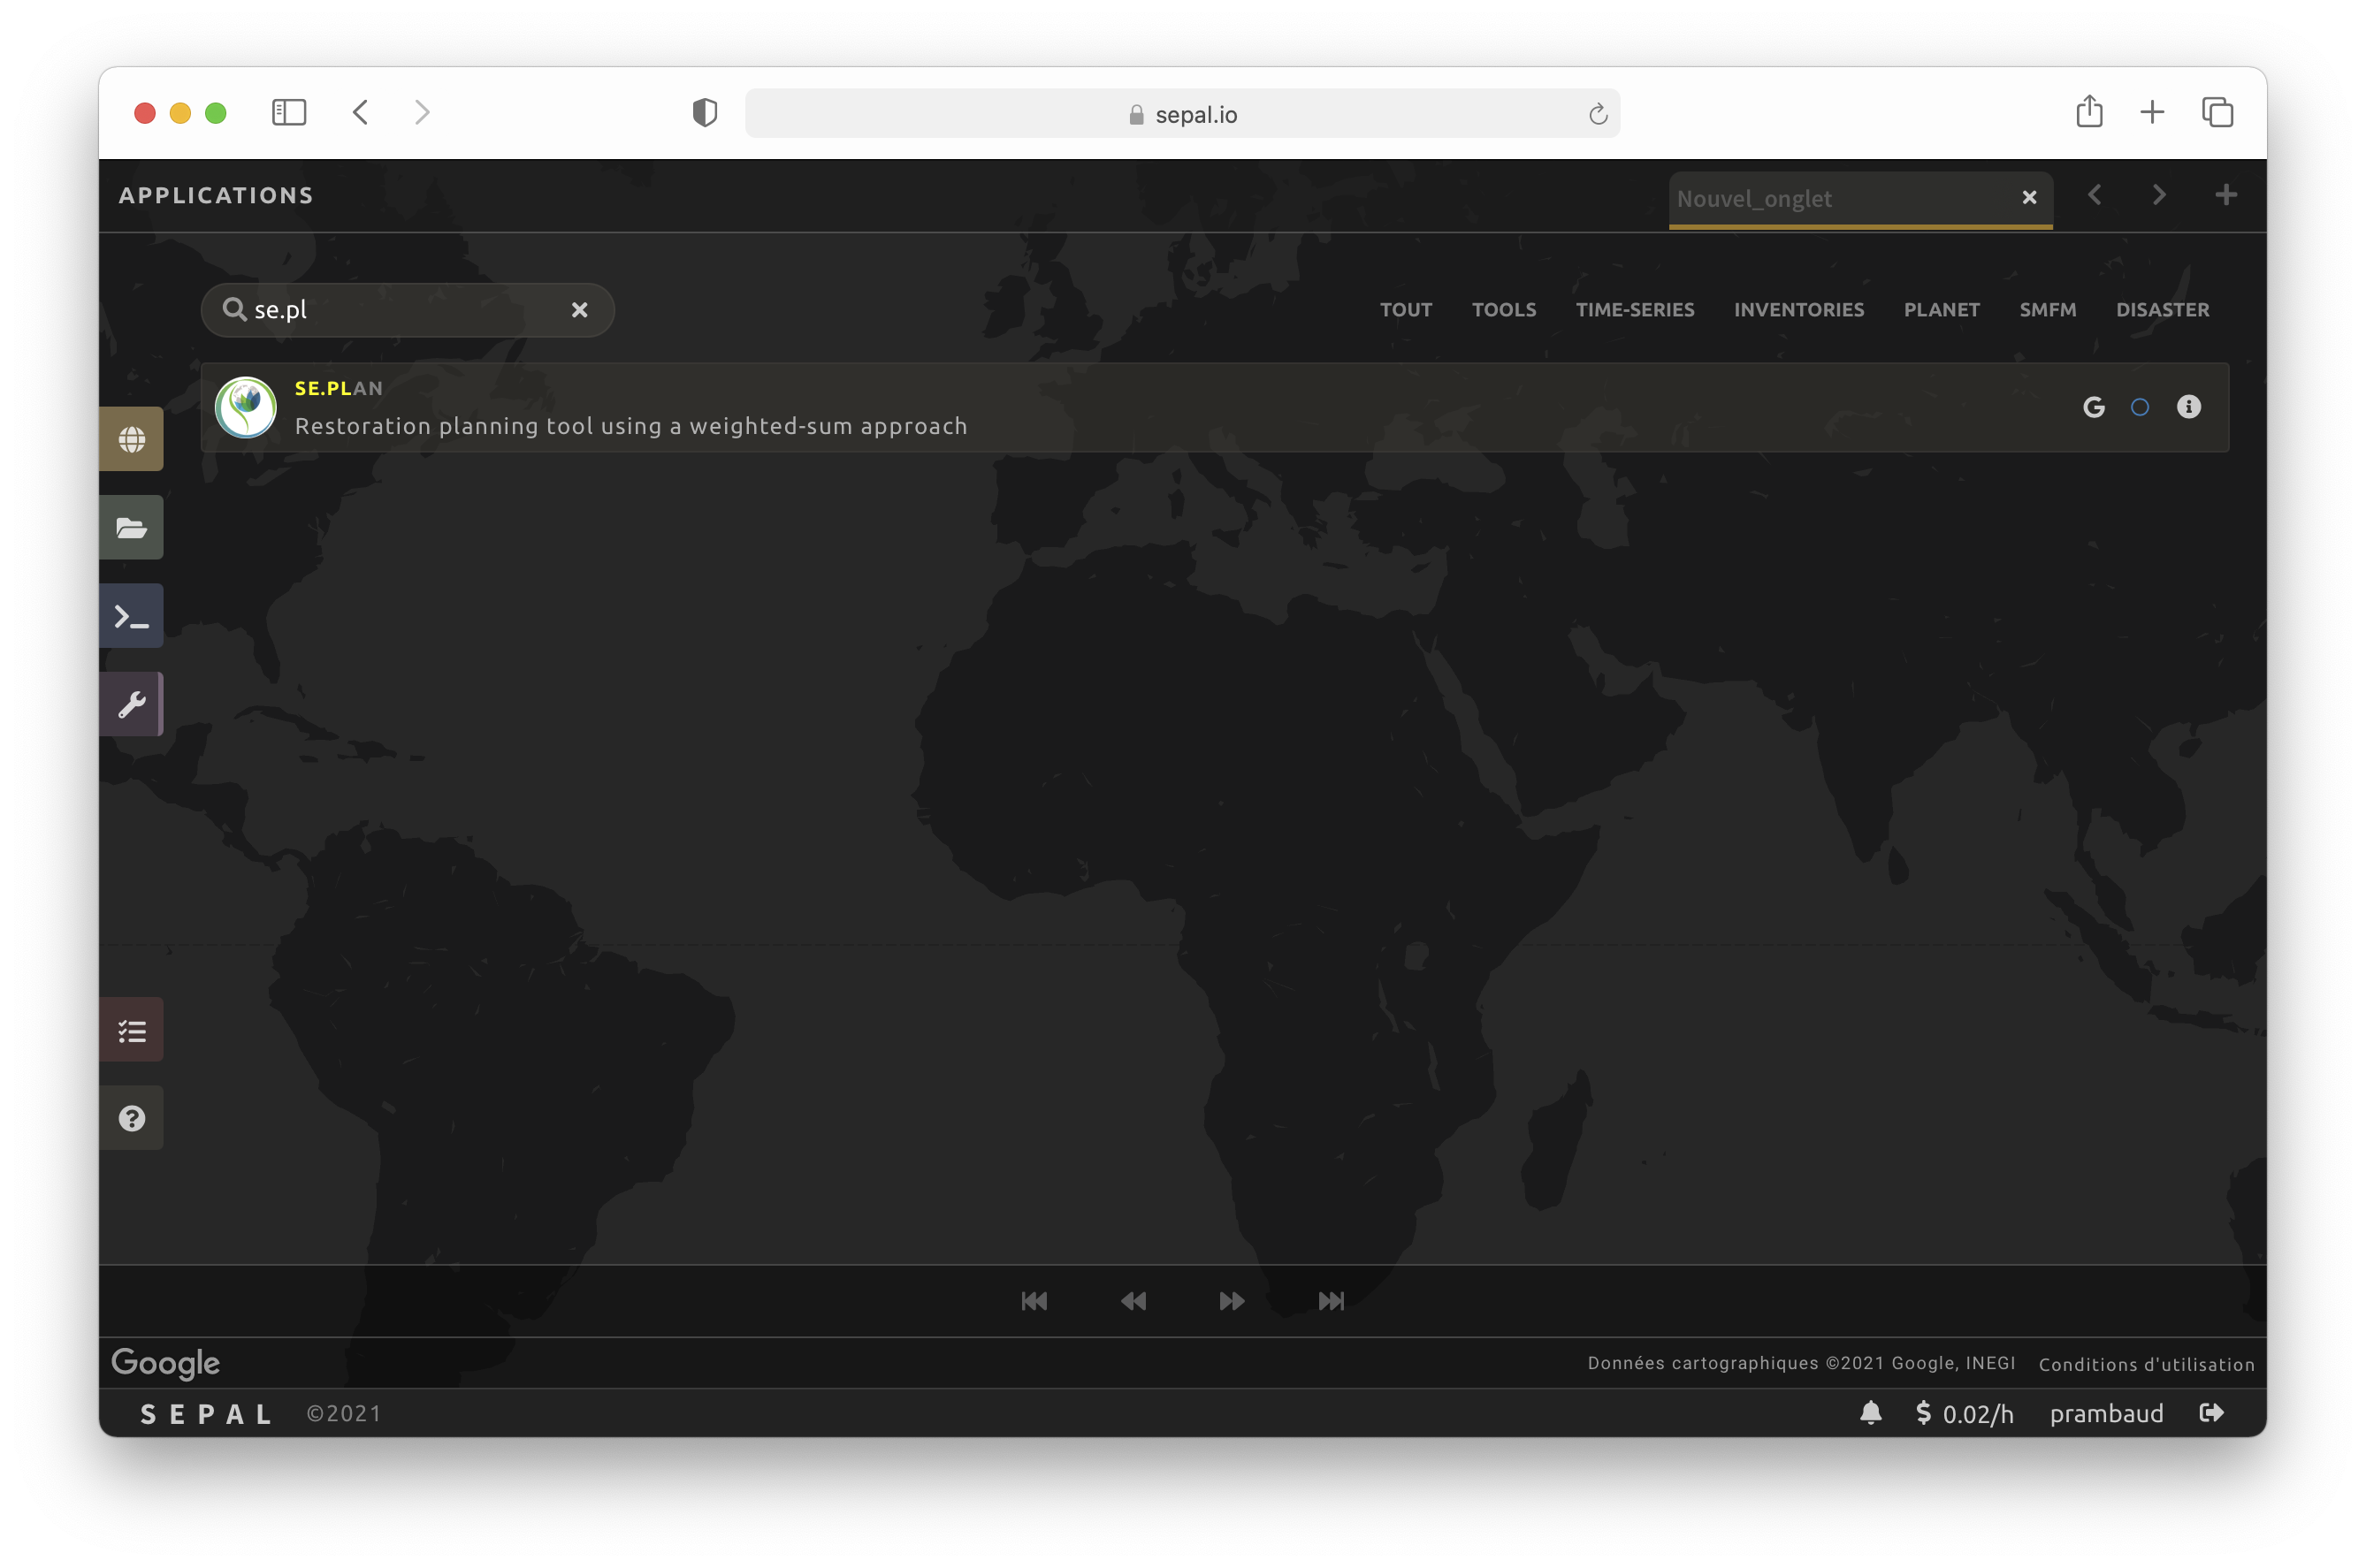Clear the se.pl search field
2366x1568 pixels.
579,310
